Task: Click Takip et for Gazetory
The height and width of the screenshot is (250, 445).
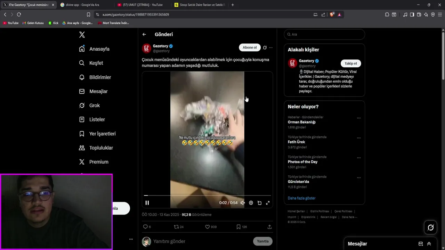Action: (351, 64)
